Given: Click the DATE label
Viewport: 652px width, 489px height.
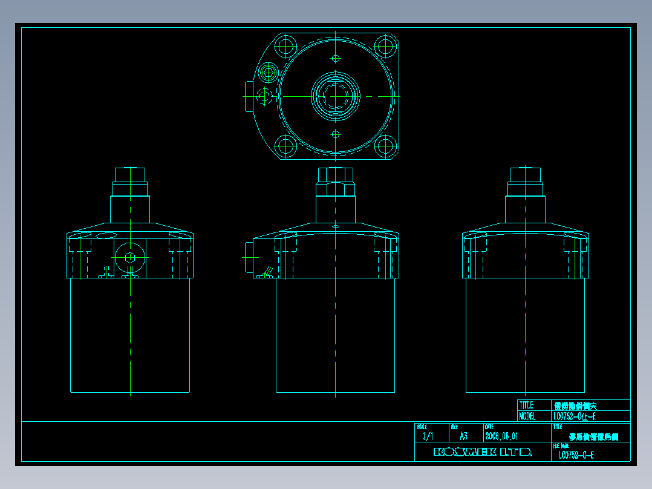Looking at the screenshot, I should point(489,427).
